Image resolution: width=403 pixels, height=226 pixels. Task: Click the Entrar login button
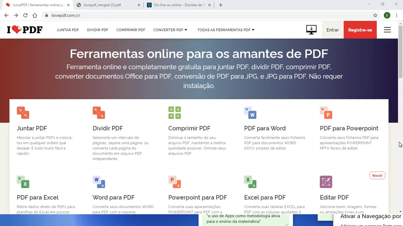tap(332, 30)
